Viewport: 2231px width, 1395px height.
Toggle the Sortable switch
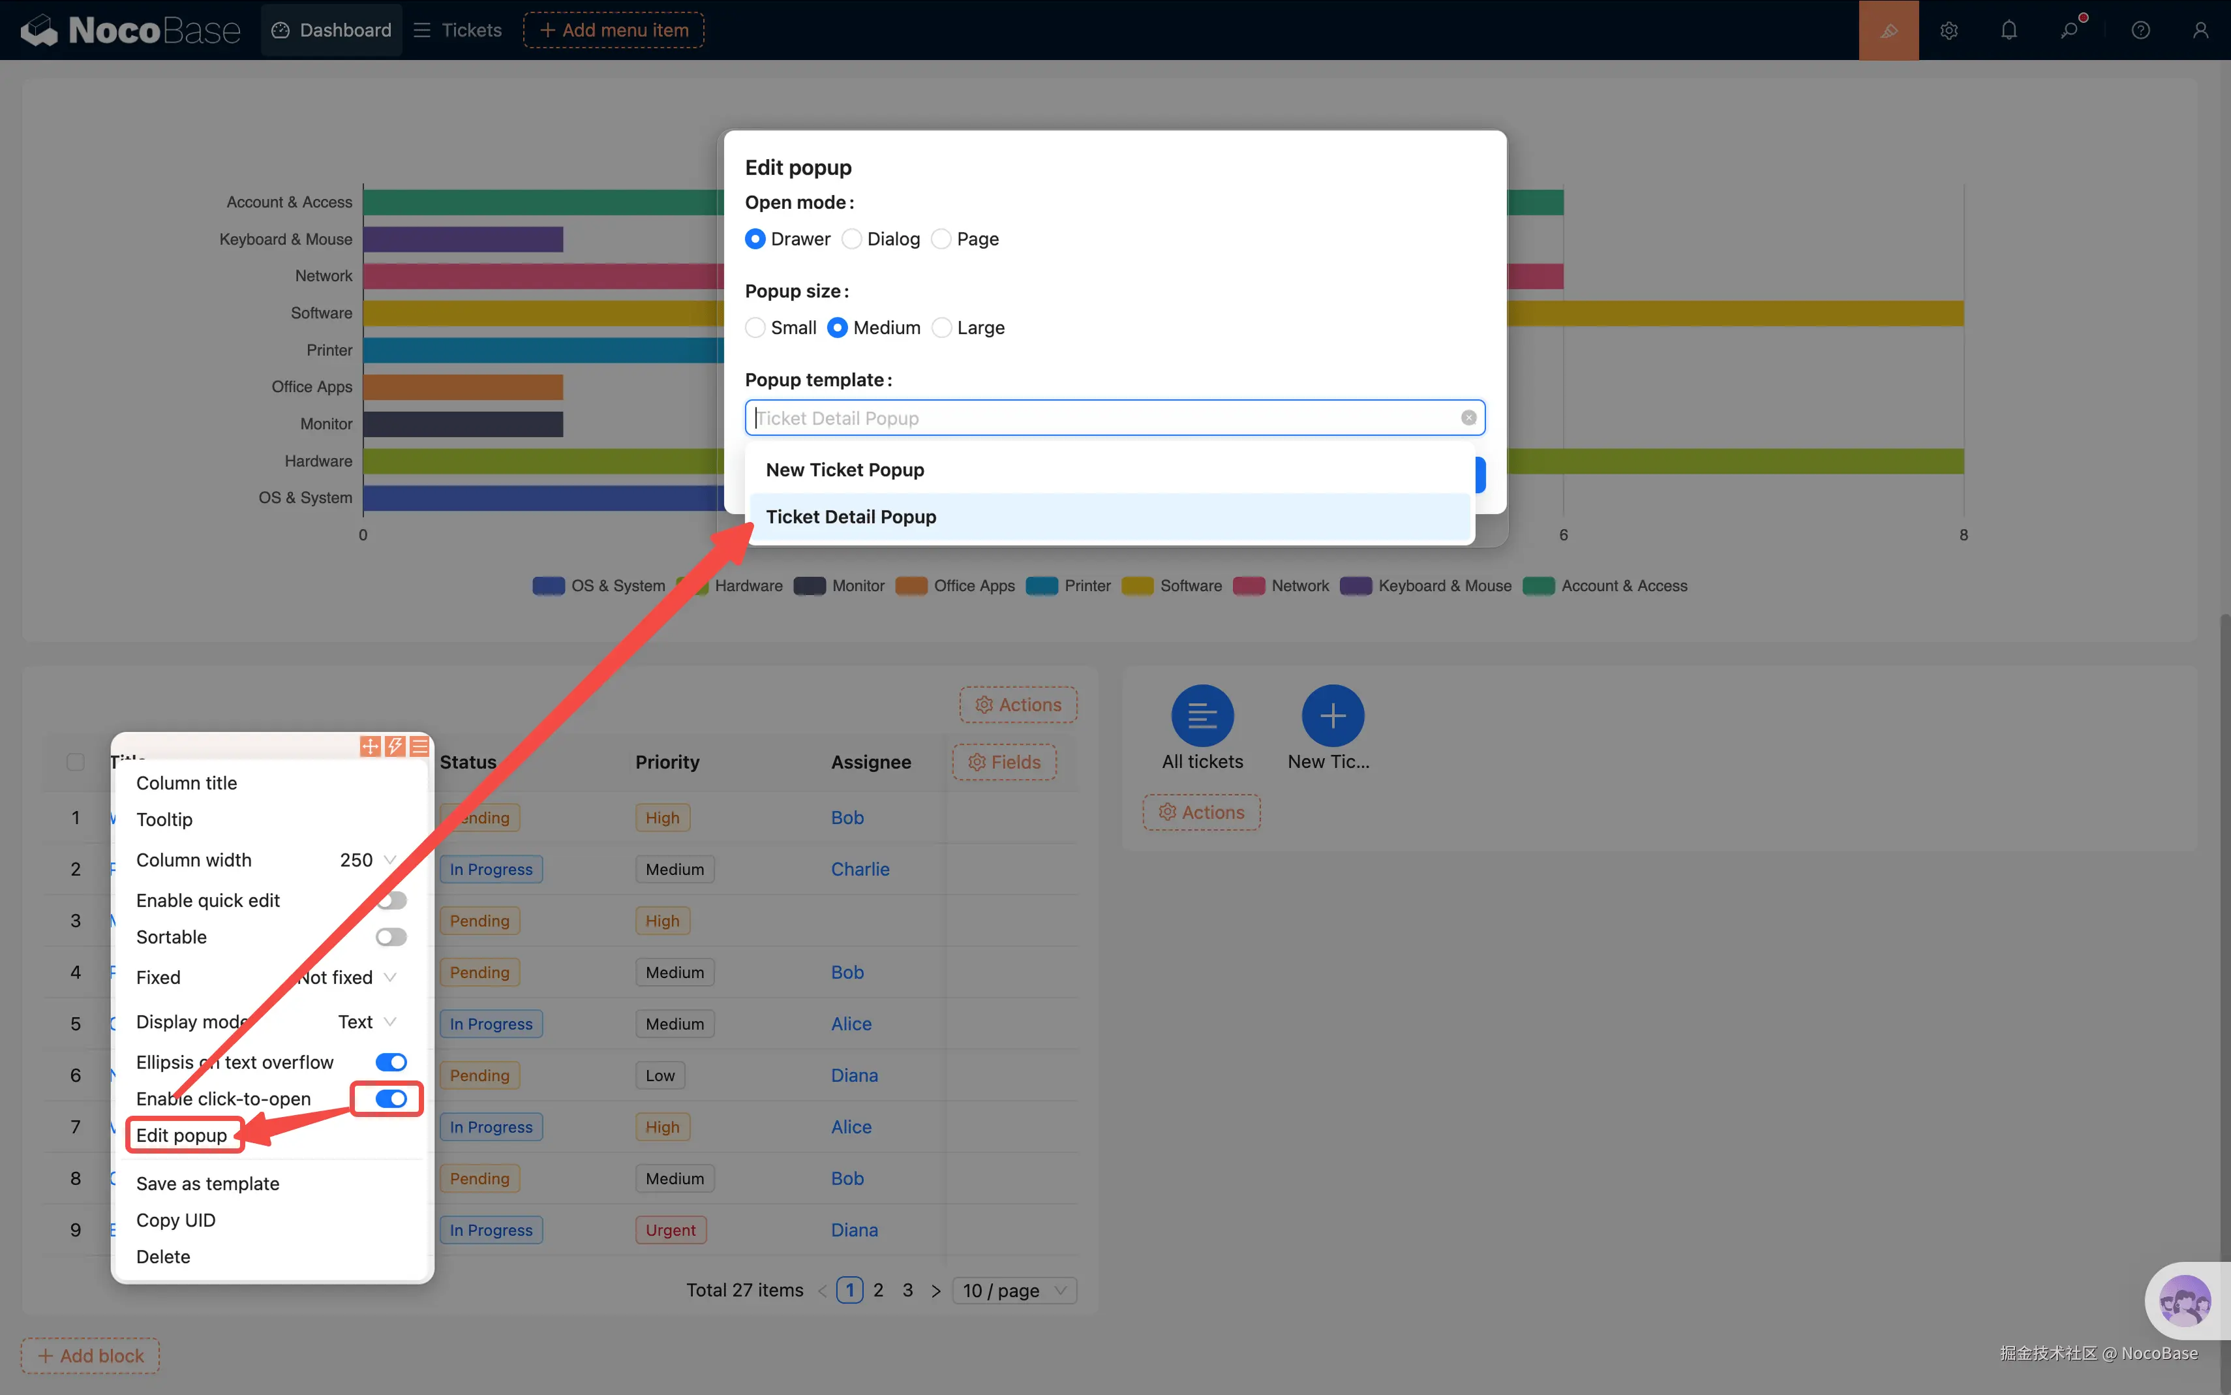pyautogui.click(x=391, y=936)
